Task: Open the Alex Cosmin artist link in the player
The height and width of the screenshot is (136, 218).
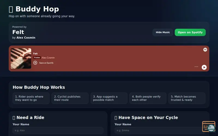Action: pos(48,58)
